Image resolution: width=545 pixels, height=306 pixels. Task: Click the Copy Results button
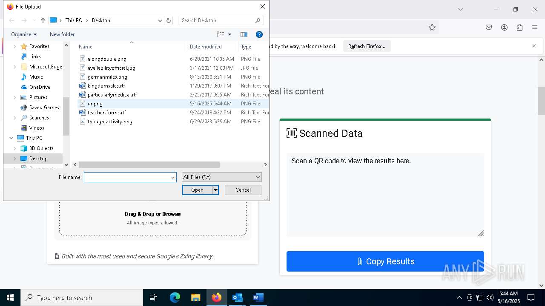385,261
